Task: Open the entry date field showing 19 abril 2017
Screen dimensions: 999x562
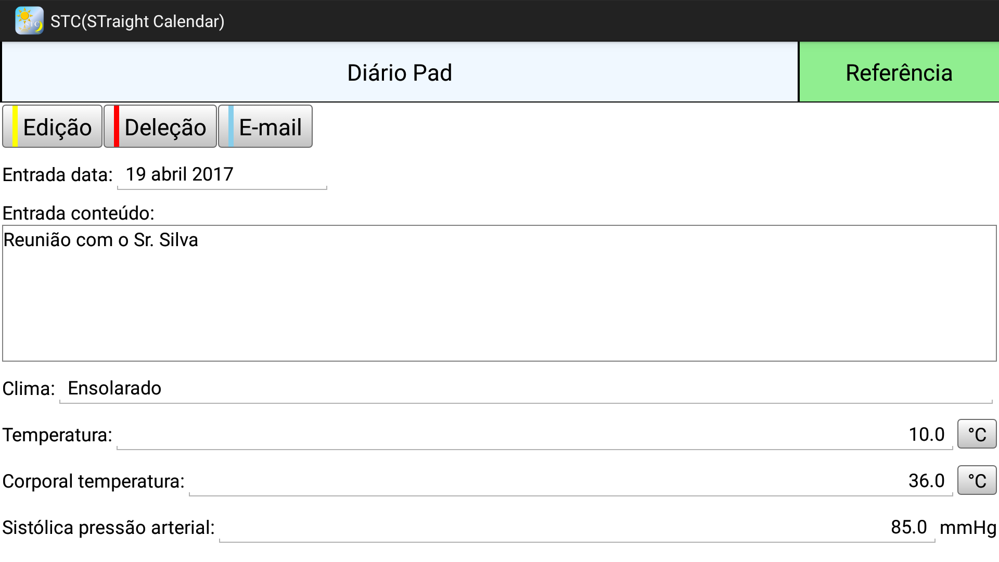Action: (x=222, y=175)
